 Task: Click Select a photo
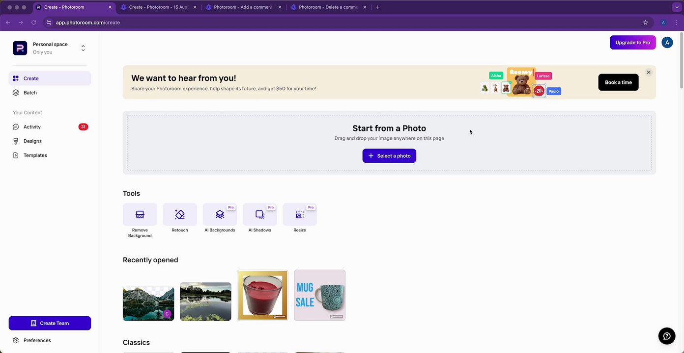(x=389, y=156)
